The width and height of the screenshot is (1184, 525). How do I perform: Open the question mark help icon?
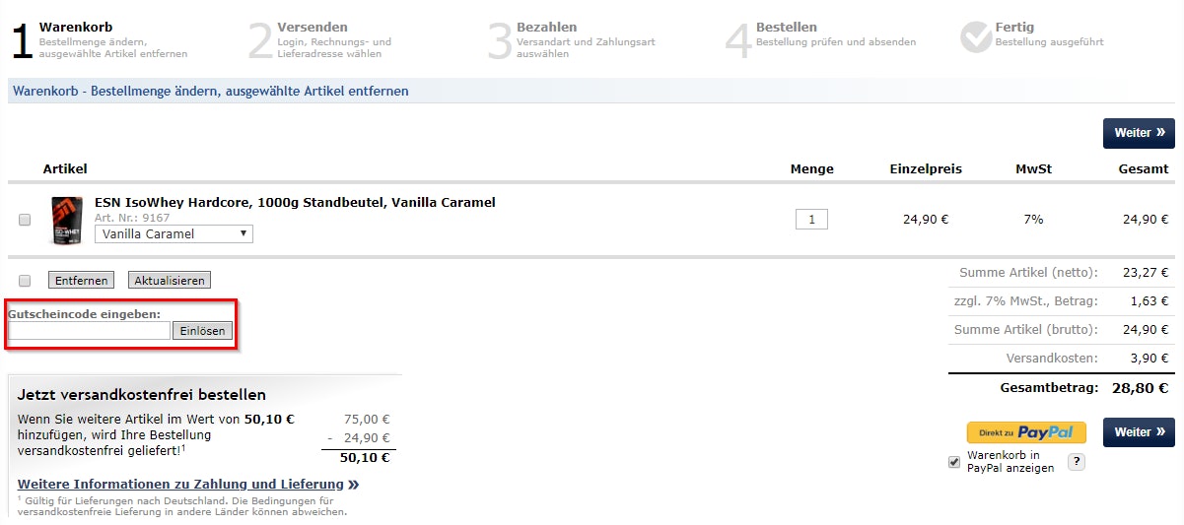coord(1076,462)
